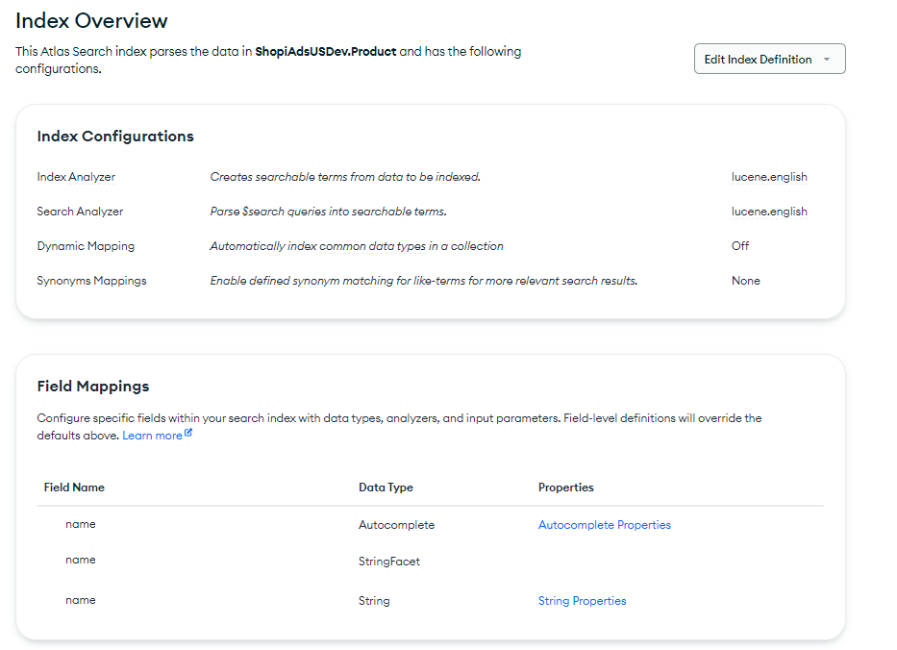Select the Field Name column header
Viewport: 897px width, 650px height.
pos(74,487)
